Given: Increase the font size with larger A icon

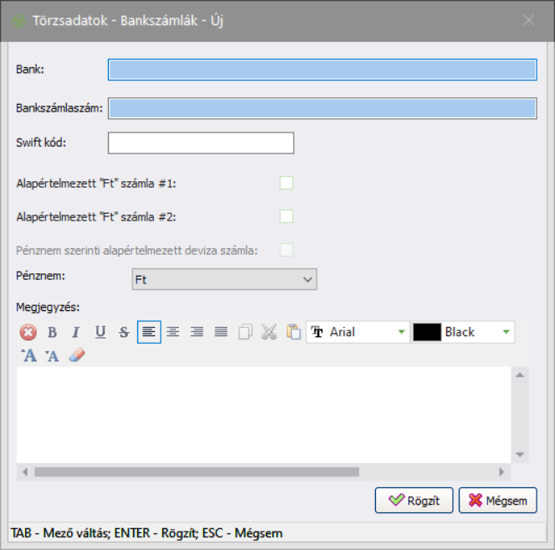Looking at the screenshot, I should 28,355.
